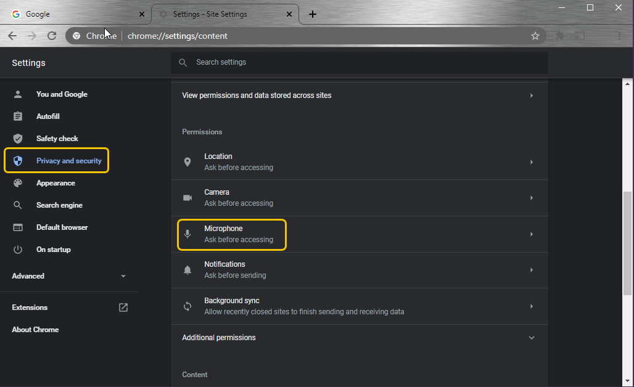Open the Notifications permission row
Image resolution: width=634 pixels, height=387 pixels.
[x=360, y=270]
